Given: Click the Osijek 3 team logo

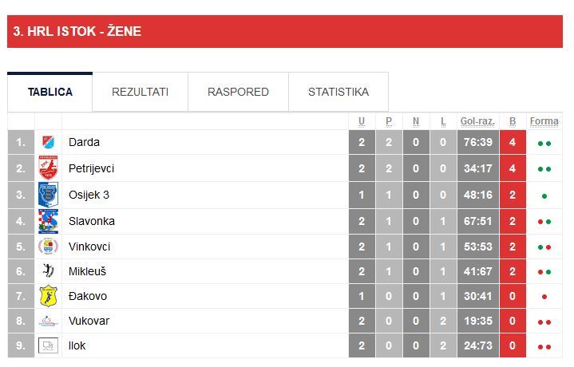Looking at the screenshot, I should (48, 195).
